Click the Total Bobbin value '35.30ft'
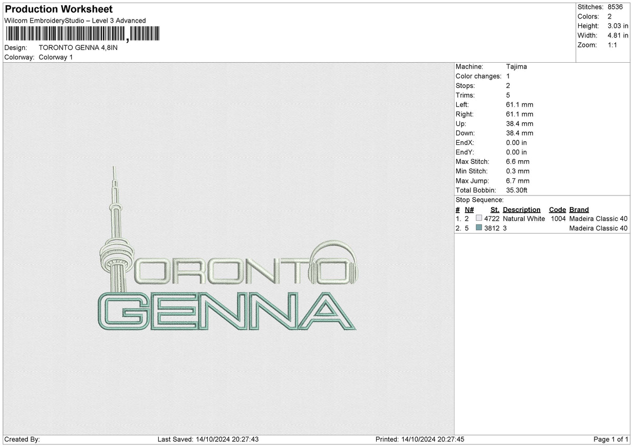633x447 pixels. pyautogui.click(x=517, y=190)
